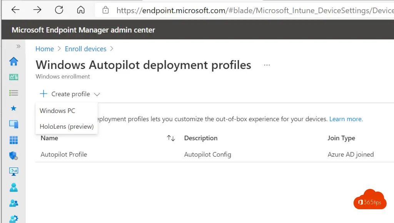This screenshot has width=394, height=223.
Task: Open the Devices icon in the sidebar
Action: [x=13, y=124]
